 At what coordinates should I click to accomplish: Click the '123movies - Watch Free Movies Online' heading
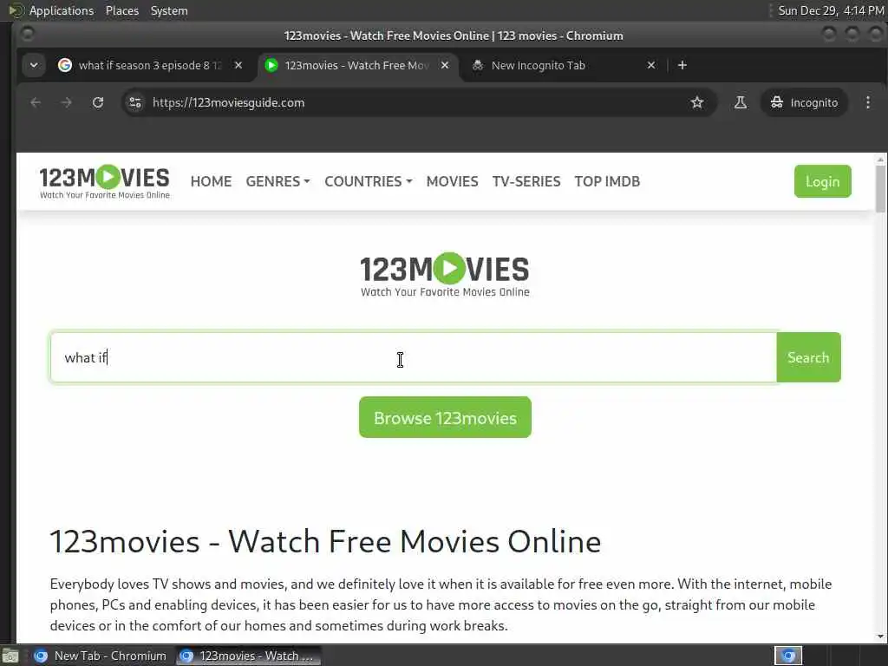click(x=326, y=541)
